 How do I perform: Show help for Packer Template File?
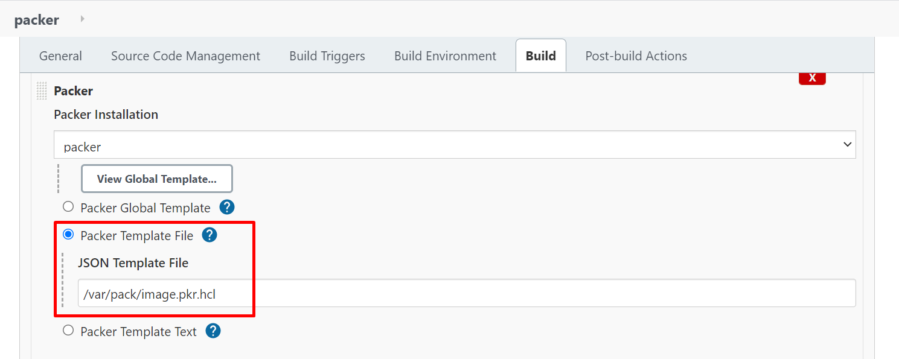210,235
